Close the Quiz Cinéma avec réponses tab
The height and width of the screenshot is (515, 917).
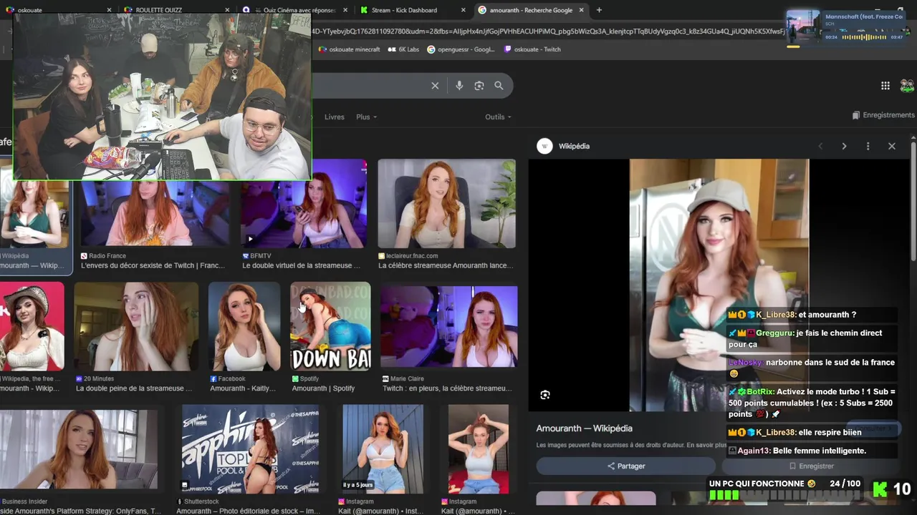(345, 10)
